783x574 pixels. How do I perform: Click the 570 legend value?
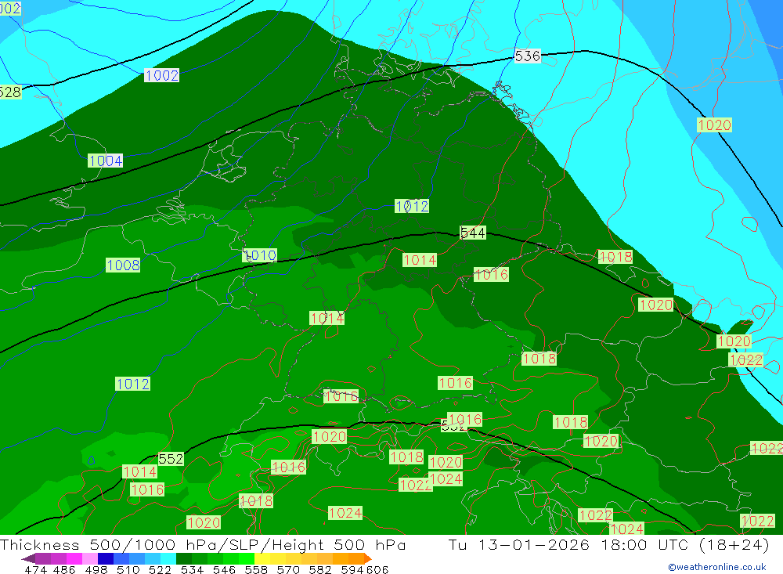[288, 569]
